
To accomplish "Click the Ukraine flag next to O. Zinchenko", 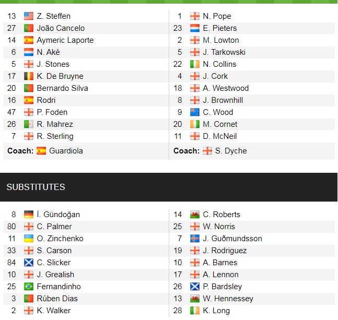I will click(28, 239).
